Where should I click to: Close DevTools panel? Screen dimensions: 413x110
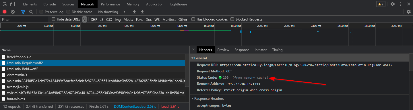pyautogui.click(x=409, y=4)
